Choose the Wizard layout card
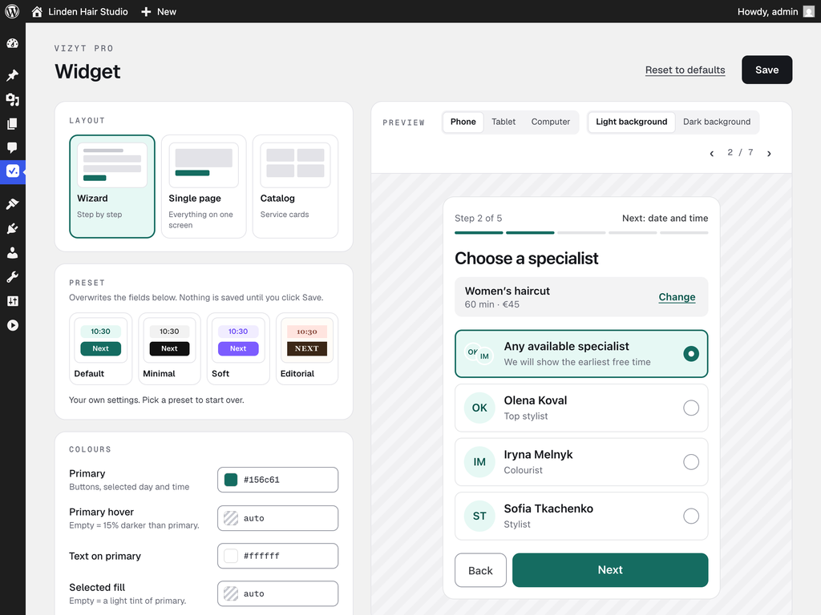Screen dimensions: 821x615 click(x=112, y=187)
